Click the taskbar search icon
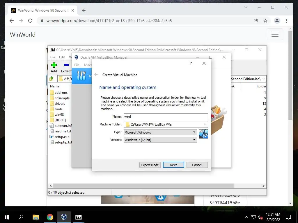 21,217
